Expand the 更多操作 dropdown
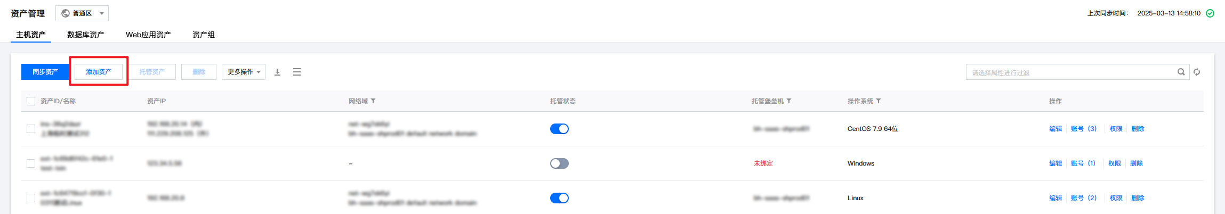The width and height of the screenshot is (1225, 214). pos(244,72)
